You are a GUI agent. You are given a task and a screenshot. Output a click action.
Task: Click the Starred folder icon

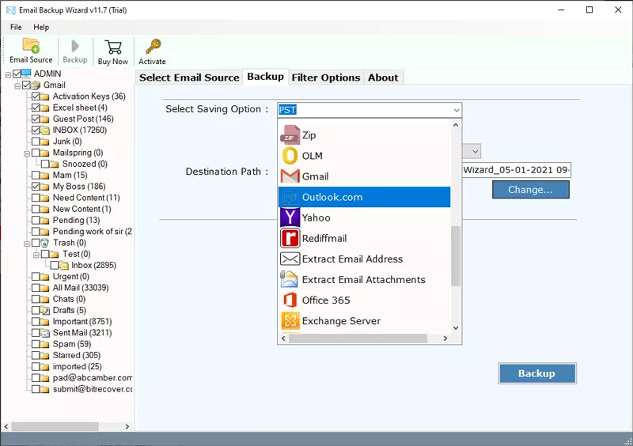45,356
